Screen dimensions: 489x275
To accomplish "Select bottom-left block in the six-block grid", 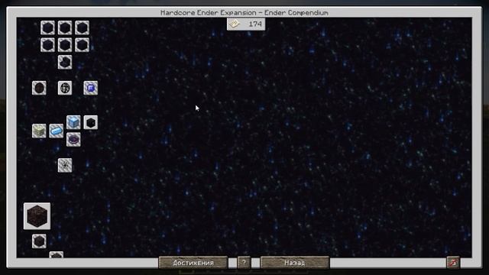I will point(47,45).
